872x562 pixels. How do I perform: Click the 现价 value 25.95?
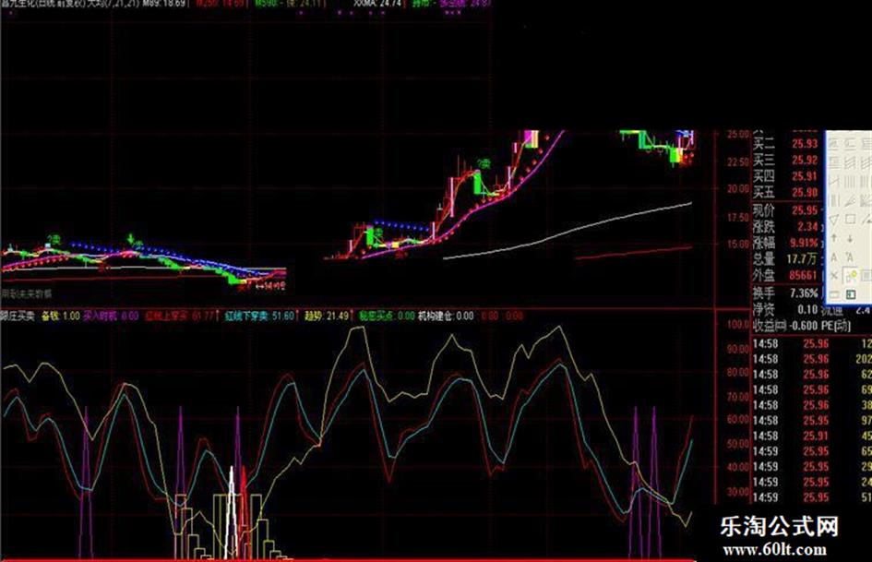(x=805, y=210)
